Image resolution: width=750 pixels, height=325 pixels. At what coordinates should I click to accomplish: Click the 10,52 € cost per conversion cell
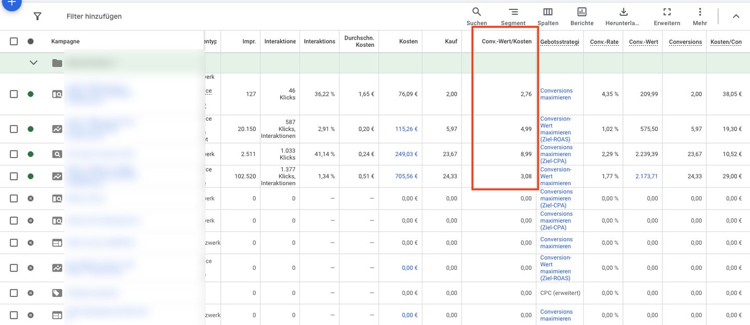coord(732,154)
